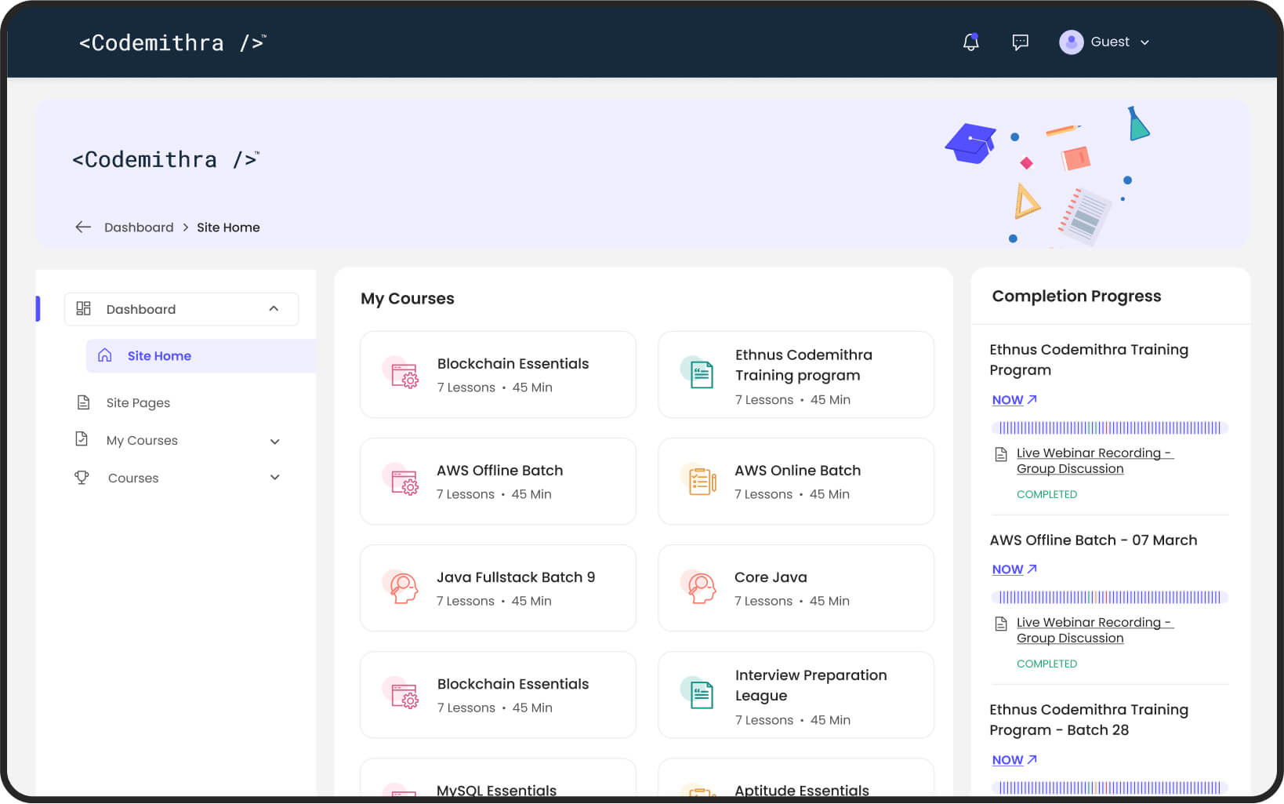Expand the Courses sidebar chevron
Image resolution: width=1284 pixels, height=804 pixels.
(274, 477)
